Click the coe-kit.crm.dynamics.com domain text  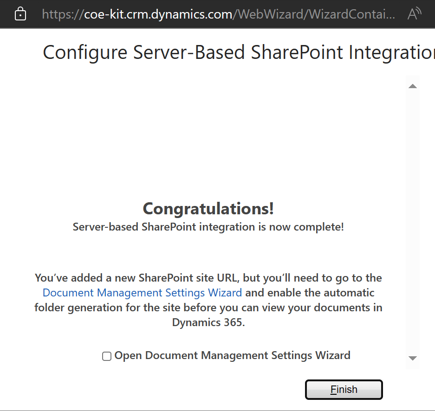click(158, 14)
